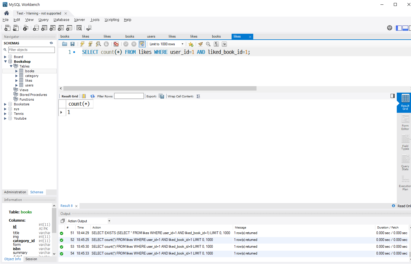Execute statement under cursor icon
This screenshot has width=411, height=264.
(90, 44)
